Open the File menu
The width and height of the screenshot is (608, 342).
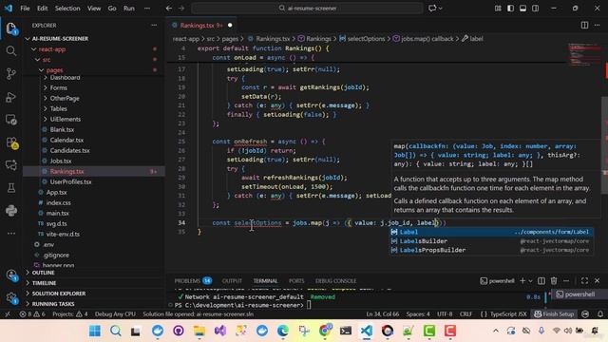(25, 9)
